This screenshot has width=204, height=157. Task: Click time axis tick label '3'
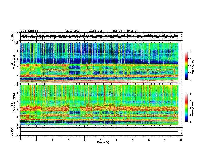[x=69, y=140]
